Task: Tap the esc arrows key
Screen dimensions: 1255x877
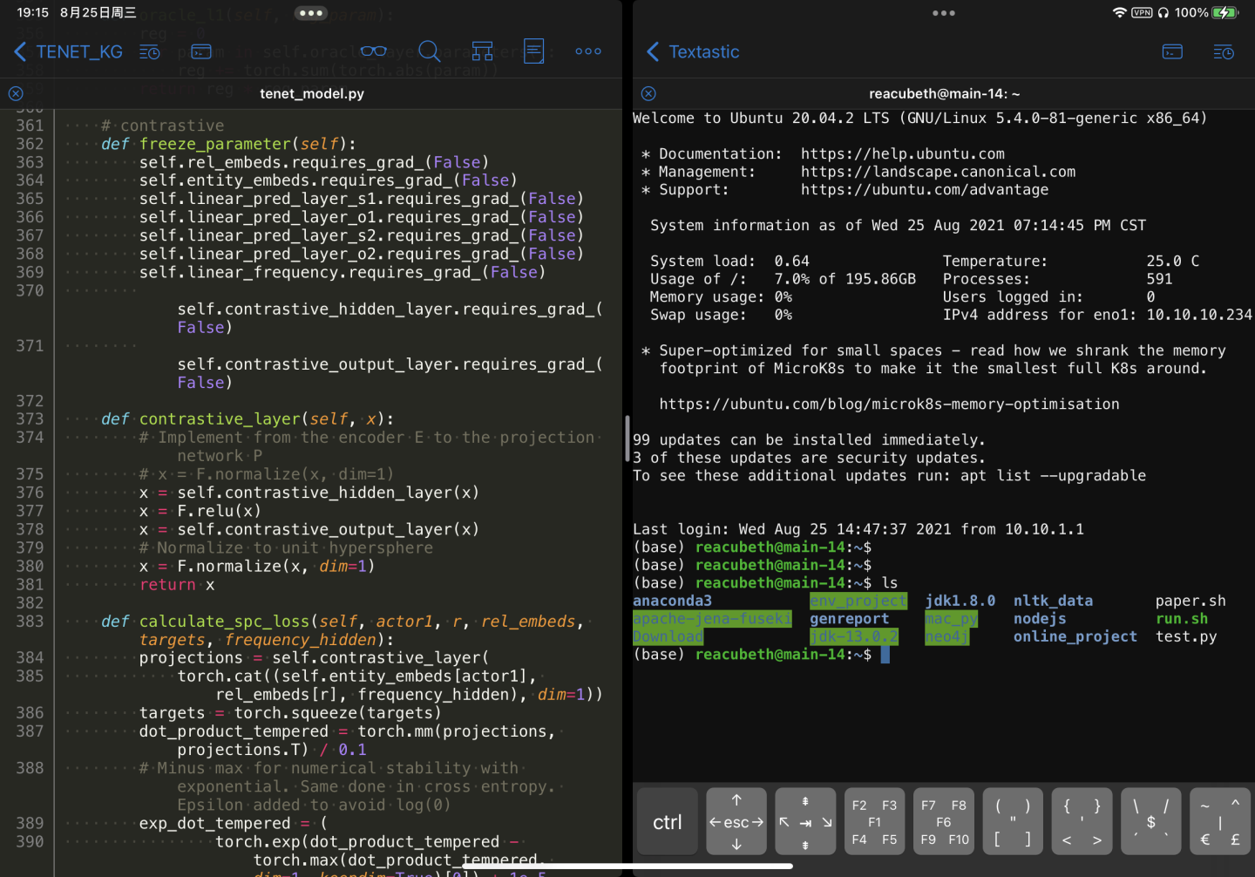Action: coord(736,821)
